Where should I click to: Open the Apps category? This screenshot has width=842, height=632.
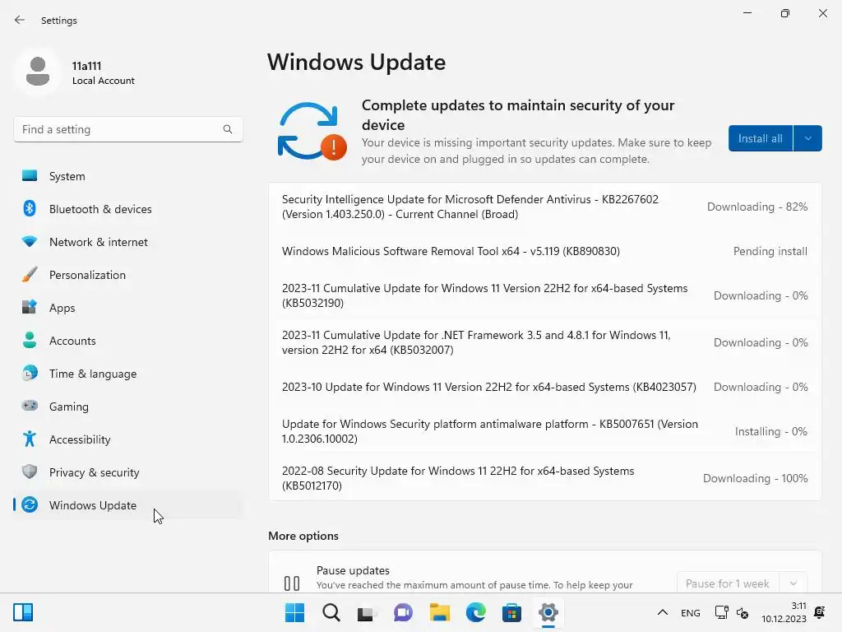pyautogui.click(x=127, y=308)
